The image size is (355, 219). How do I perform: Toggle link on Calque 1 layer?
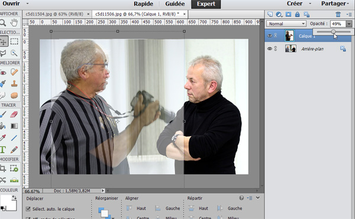coord(276,35)
